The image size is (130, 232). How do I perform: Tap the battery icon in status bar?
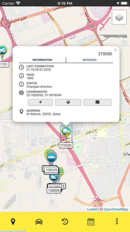point(124,3)
